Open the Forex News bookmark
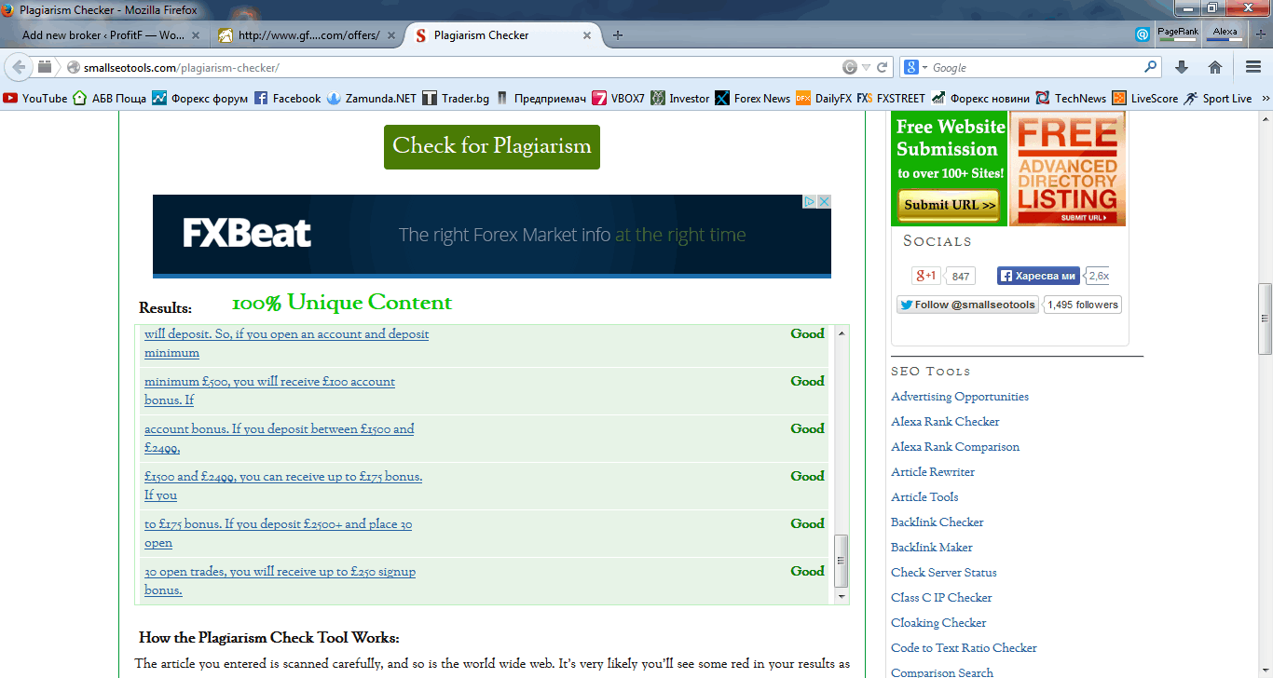1273x678 pixels. click(753, 98)
